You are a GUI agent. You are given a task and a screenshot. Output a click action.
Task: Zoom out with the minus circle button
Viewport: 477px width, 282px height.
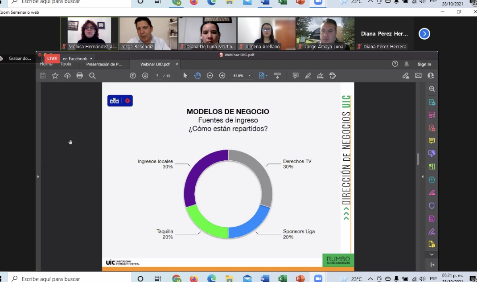210,76
